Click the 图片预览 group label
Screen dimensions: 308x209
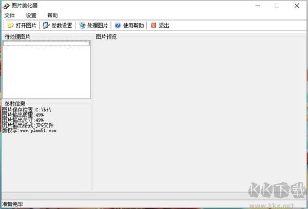pos(106,37)
